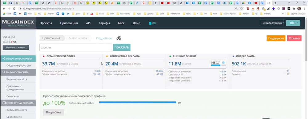Open the Тарифы menu item
The width and height of the screenshot is (308, 119).
point(104,23)
